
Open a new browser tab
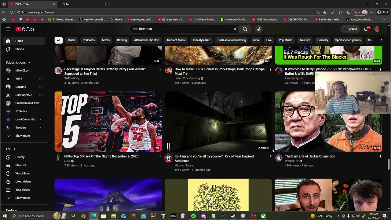click(x=110, y=4)
